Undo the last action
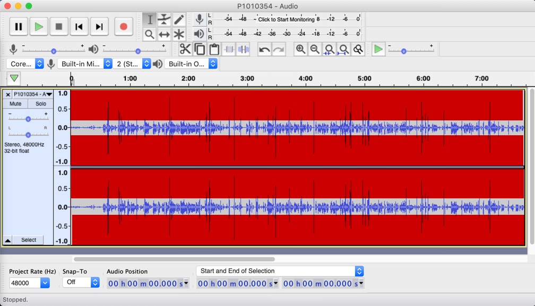This screenshot has height=306, width=535. pos(264,49)
